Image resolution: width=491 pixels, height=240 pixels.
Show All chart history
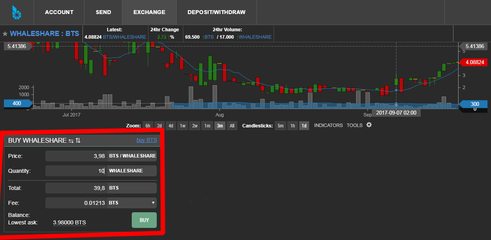[232, 126]
